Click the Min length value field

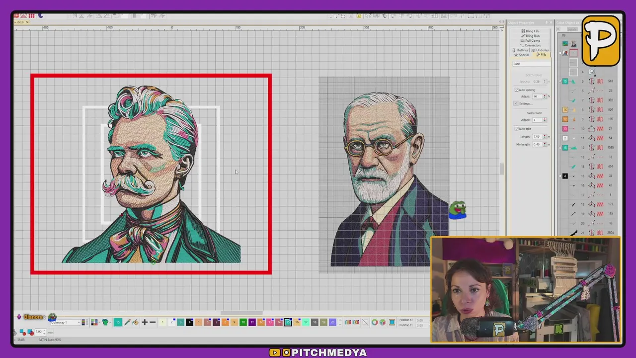(537, 144)
